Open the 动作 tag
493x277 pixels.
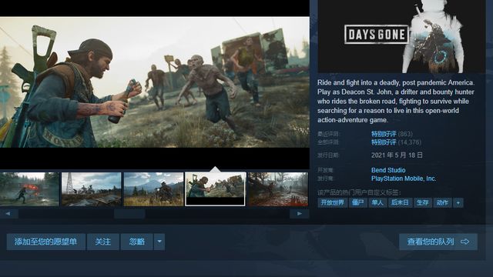tap(442, 202)
